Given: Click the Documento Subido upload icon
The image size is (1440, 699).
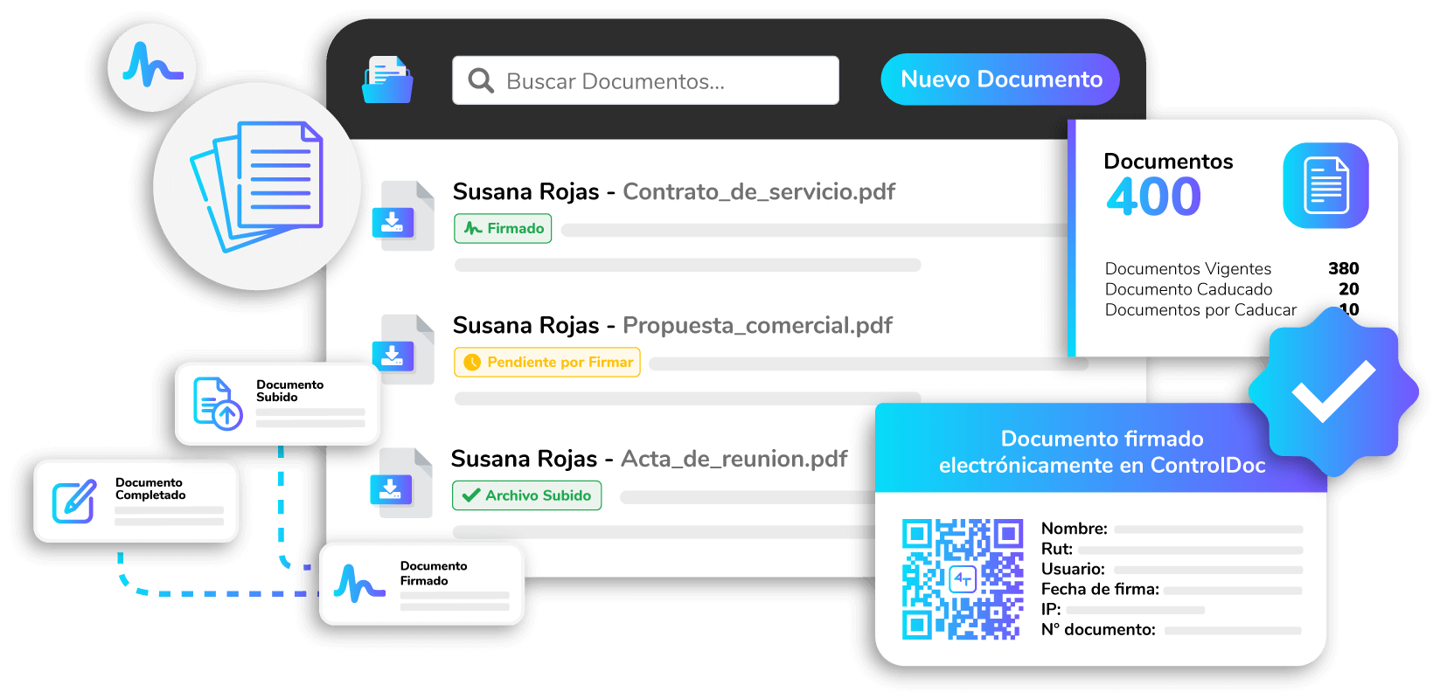Looking at the screenshot, I should pyautogui.click(x=218, y=403).
